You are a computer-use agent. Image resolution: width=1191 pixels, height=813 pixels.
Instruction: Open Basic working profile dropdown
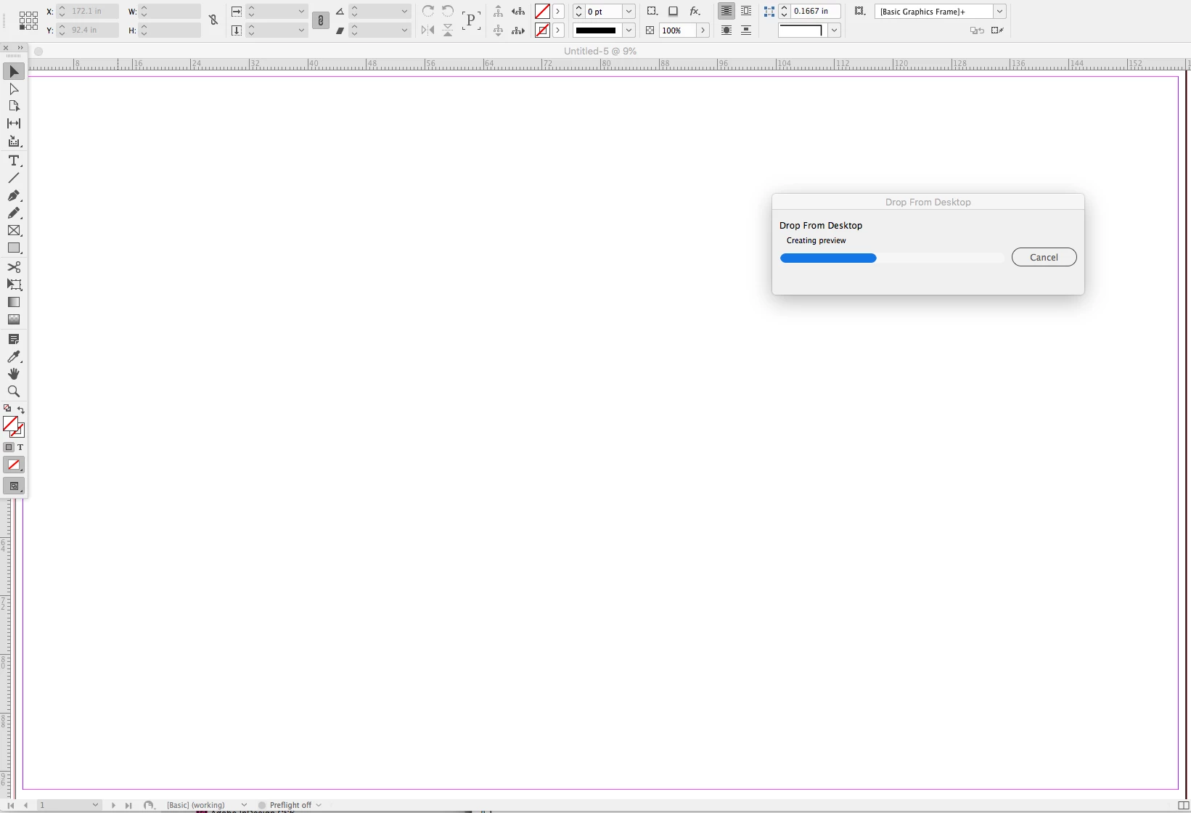(x=244, y=805)
